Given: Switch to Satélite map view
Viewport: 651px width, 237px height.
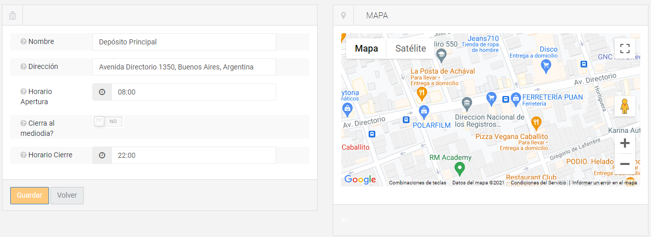Looking at the screenshot, I should pyautogui.click(x=411, y=49).
